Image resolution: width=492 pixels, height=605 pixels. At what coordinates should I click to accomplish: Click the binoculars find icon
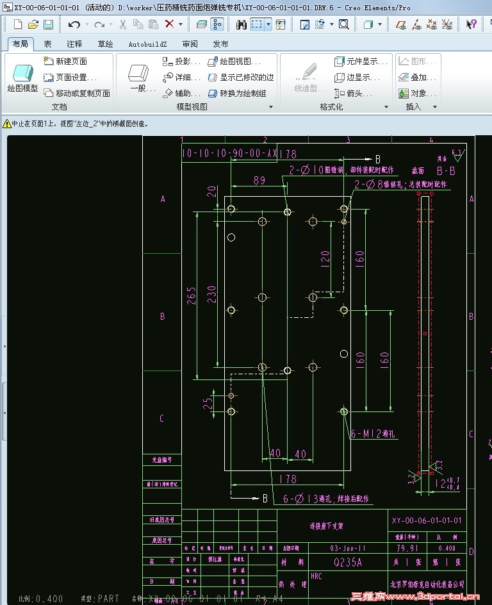(242, 24)
